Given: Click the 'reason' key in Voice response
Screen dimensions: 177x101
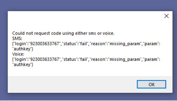Looking at the screenshot, I should click(x=98, y=59).
